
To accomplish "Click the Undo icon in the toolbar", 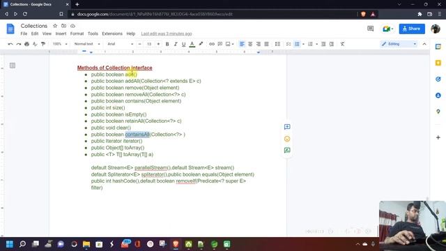I will pyautogui.click(x=10, y=44).
